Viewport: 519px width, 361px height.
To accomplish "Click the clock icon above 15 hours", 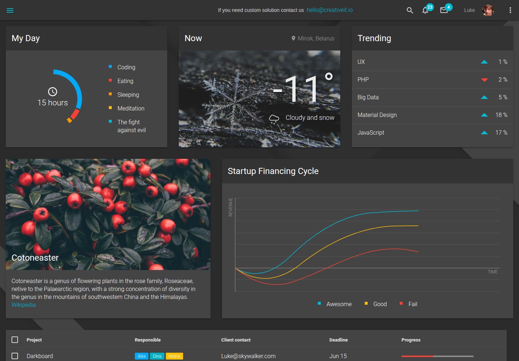I will click(x=53, y=92).
